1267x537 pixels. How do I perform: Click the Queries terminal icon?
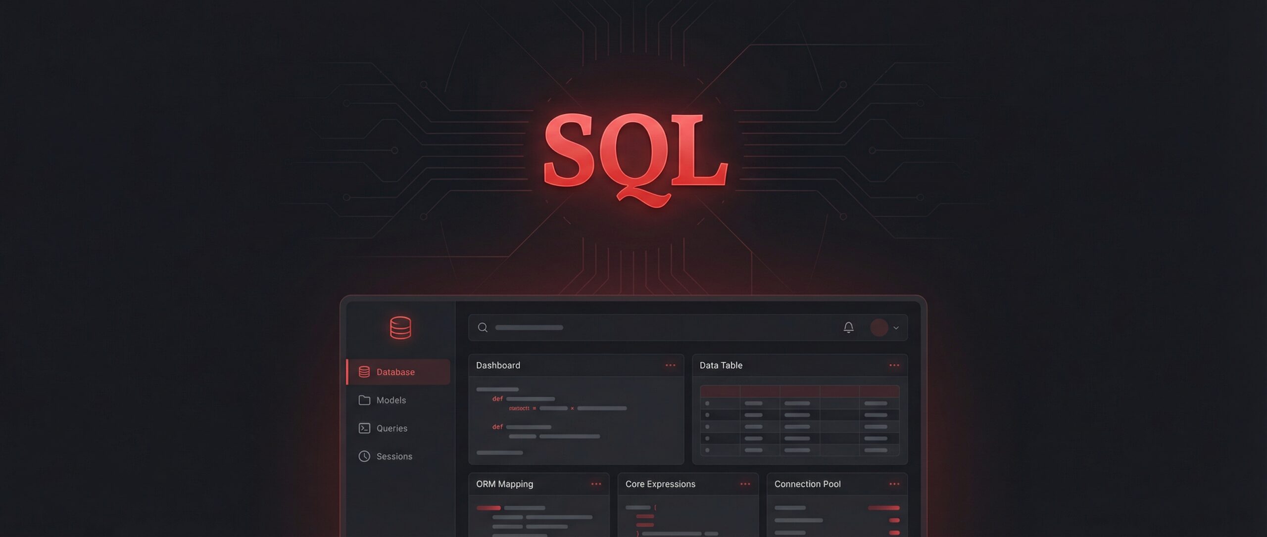point(364,428)
